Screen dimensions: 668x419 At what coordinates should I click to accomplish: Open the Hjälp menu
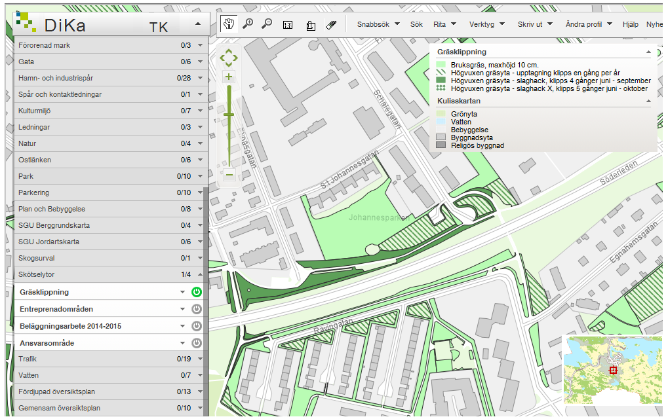(x=631, y=24)
